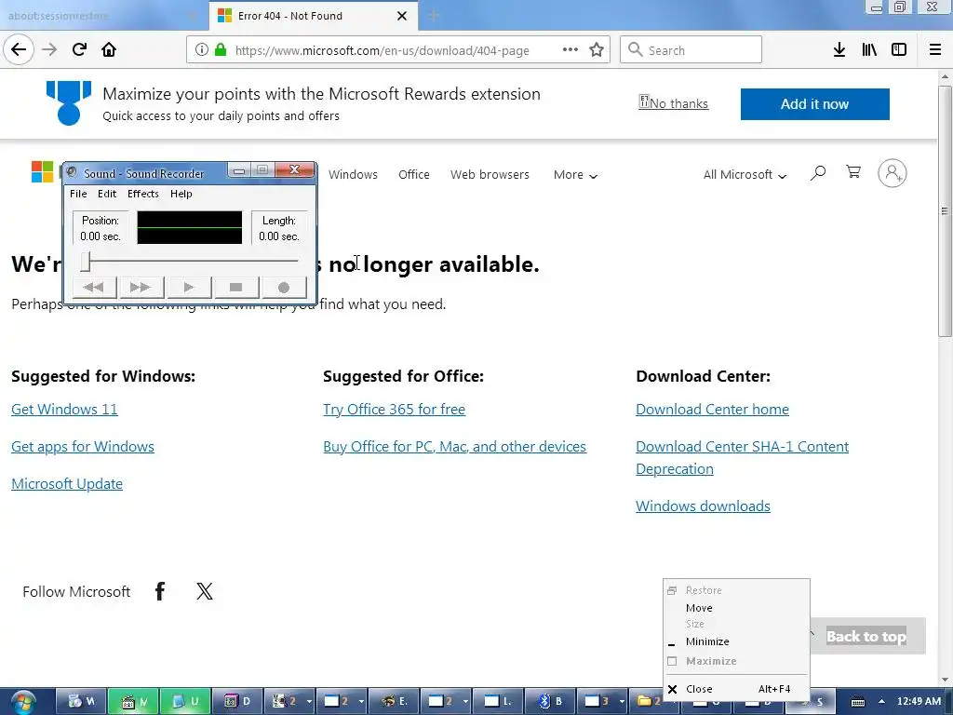Choose Minimize in the window context menu
953x715 pixels.
point(736,641)
